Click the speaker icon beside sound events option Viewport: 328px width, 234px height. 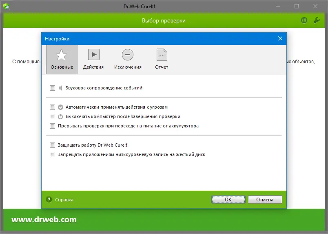pos(60,88)
